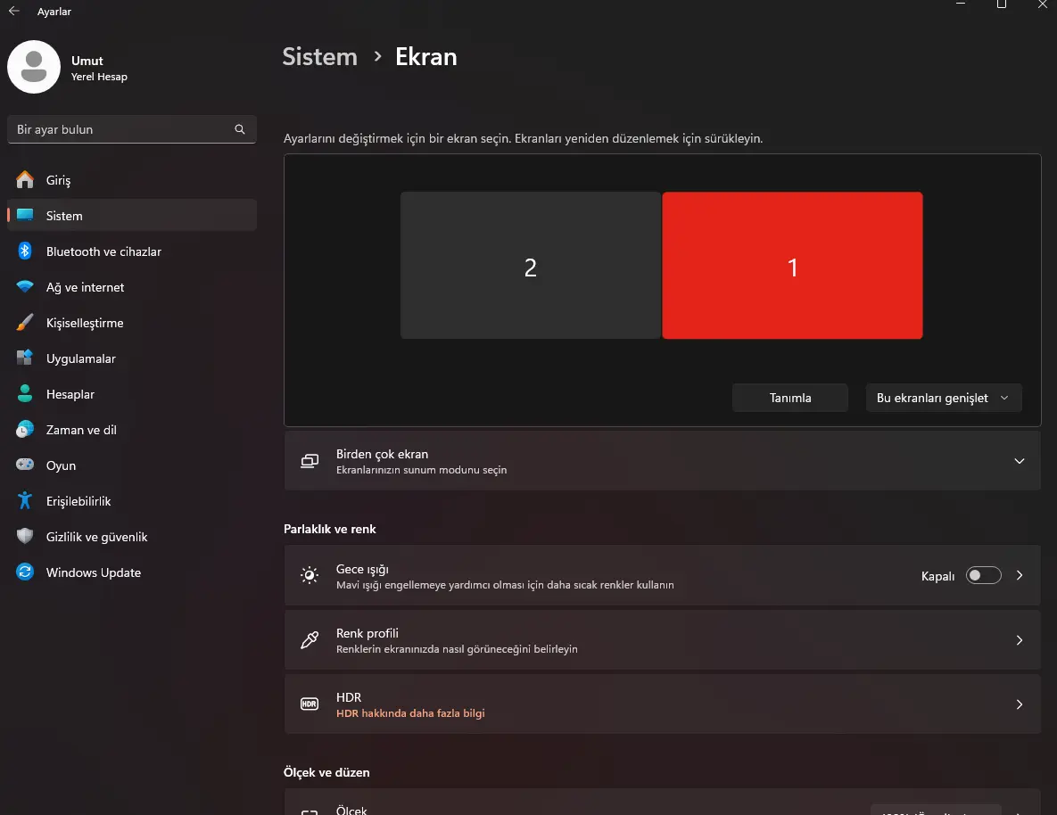1057x815 pixels.
Task: Click the HDR badge icon
Action: 310,704
